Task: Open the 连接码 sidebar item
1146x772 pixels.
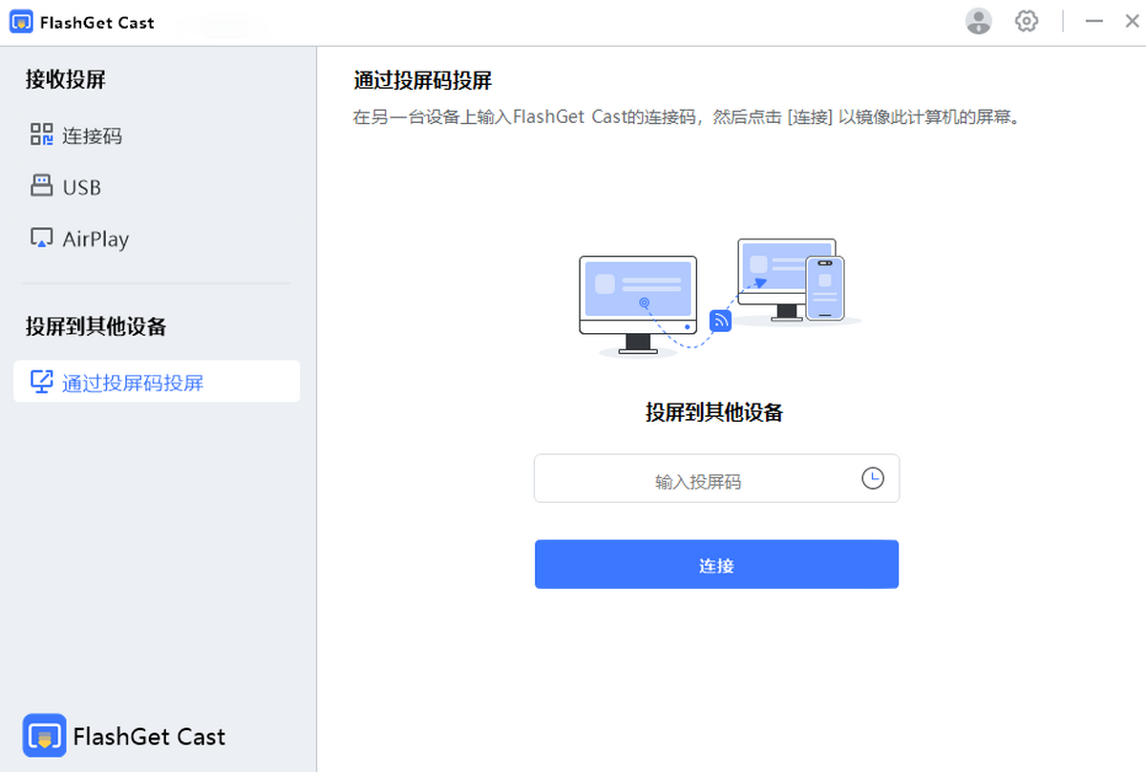Action: (157, 136)
